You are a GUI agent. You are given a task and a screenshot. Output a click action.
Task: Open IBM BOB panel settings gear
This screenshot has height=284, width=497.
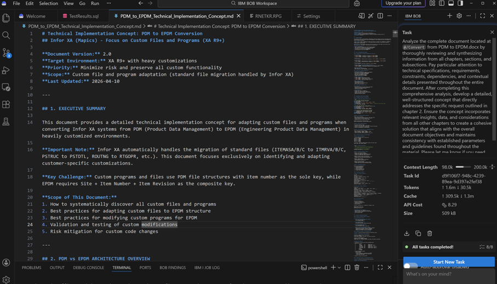[459, 16]
